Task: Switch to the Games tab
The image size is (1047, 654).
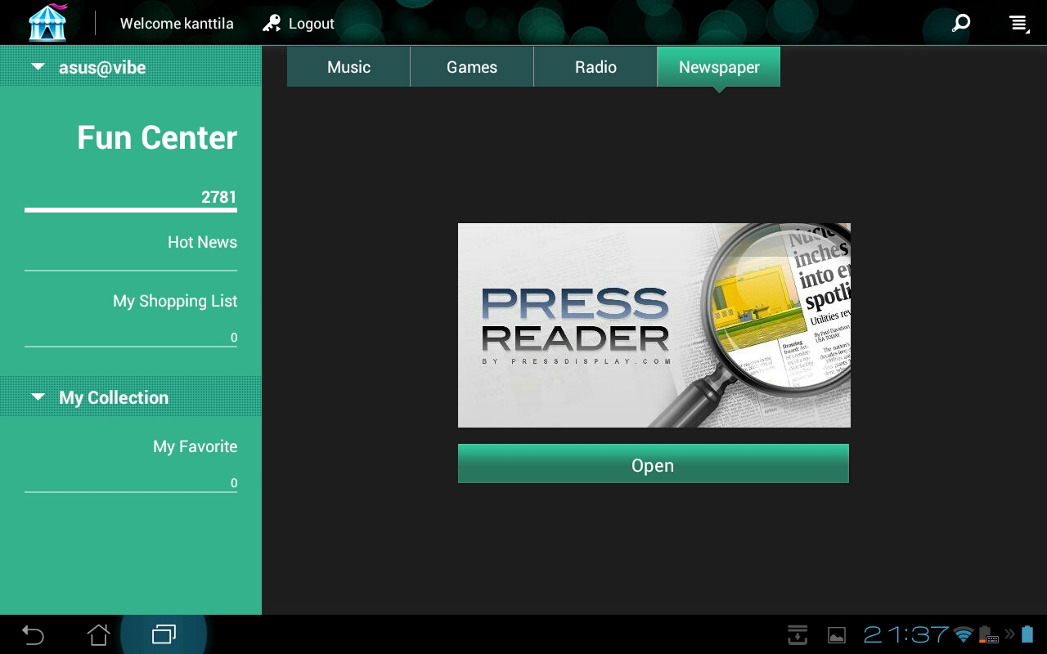Action: 472,67
